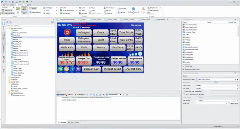
Task: Open the BandeauRaccourci user control
Action: [133, 10]
